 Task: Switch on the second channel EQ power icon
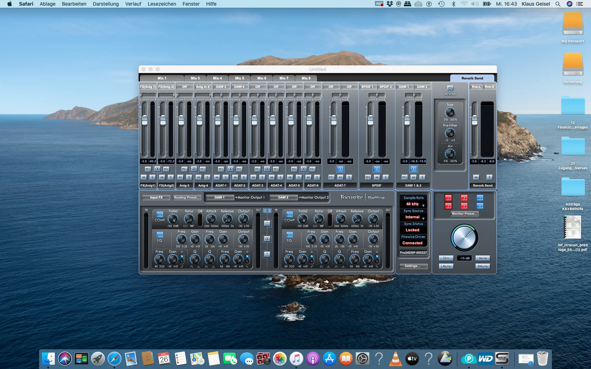pos(290,234)
